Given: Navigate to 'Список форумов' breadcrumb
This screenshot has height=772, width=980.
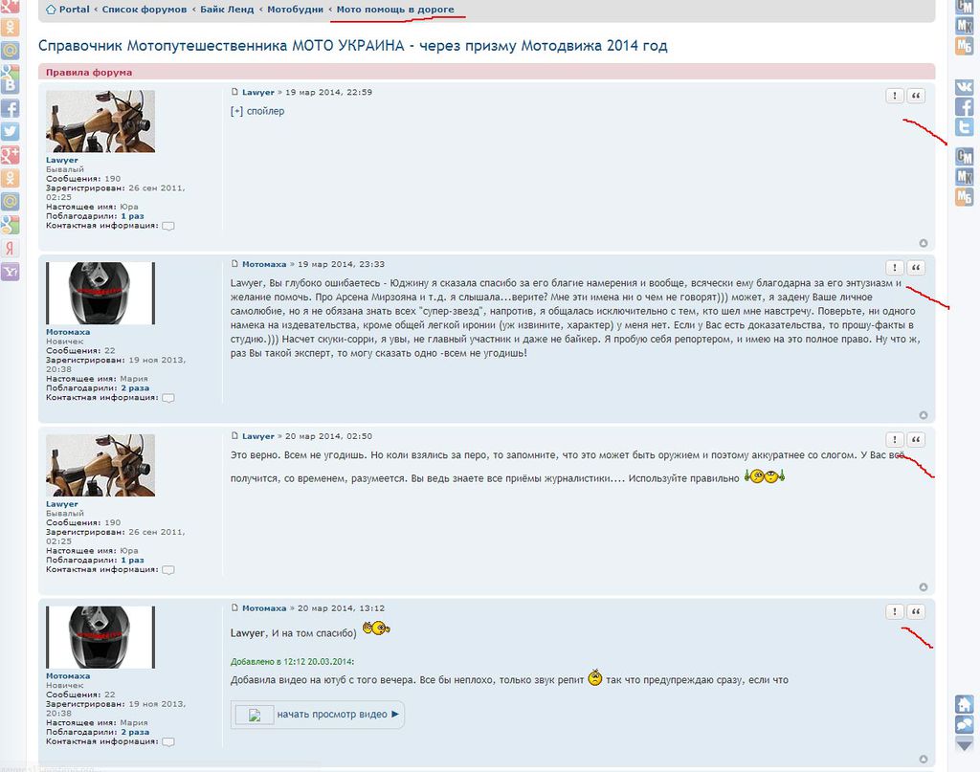Looking at the screenshot, I should (144, 10).
